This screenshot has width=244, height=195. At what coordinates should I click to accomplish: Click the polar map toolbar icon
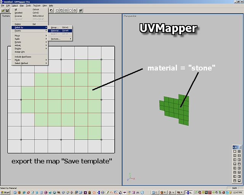pyautogui.click(x=75, y=11)
